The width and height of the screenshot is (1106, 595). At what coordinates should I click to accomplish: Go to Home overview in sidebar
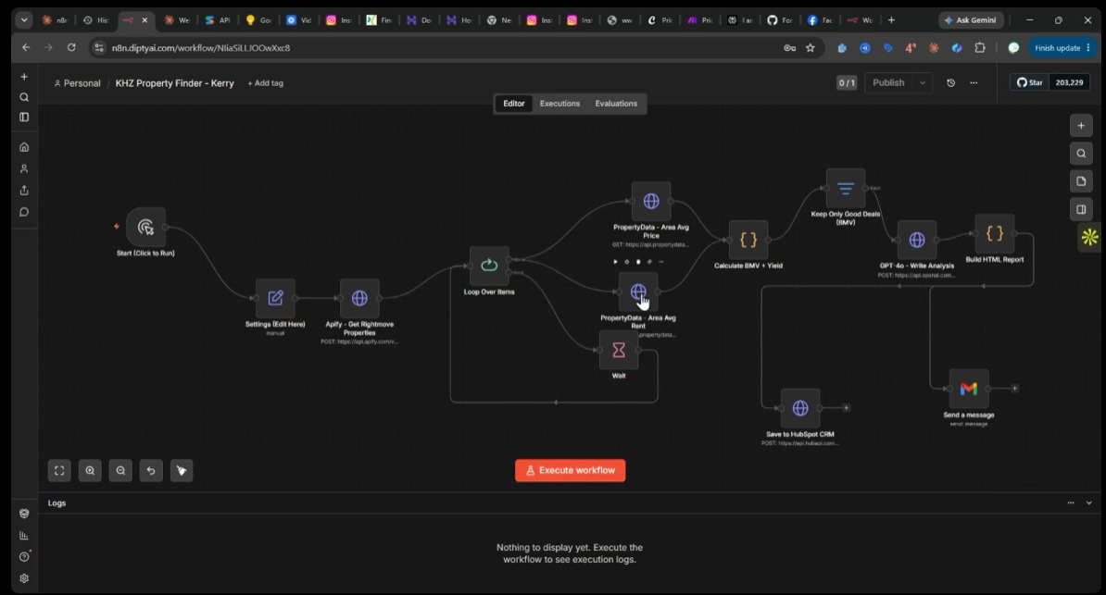click(x=24, y=147)
